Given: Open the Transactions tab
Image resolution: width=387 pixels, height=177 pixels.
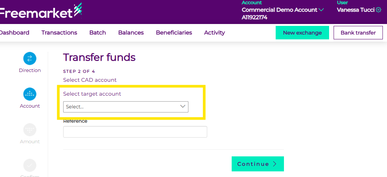Looking at the screenshot, I should pyautogui.click(x=59, y=33).
